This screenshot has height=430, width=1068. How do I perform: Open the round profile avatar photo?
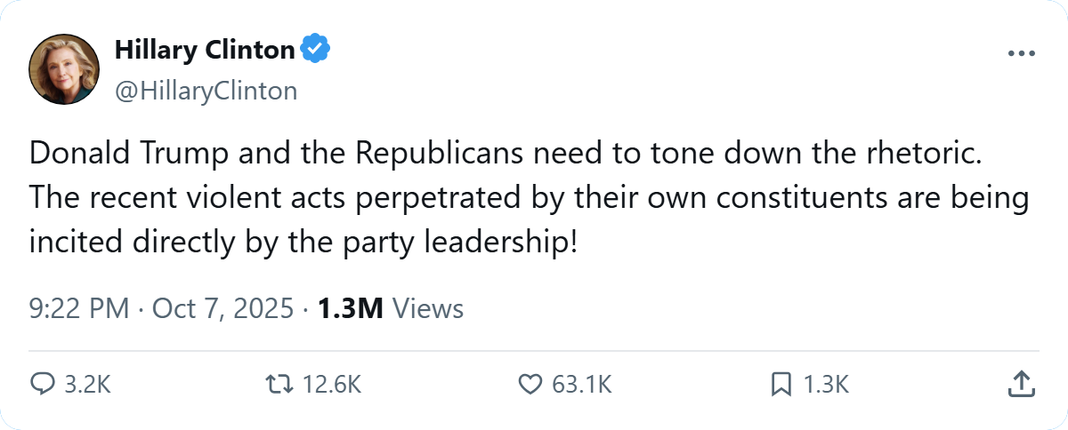coord(63,68)
